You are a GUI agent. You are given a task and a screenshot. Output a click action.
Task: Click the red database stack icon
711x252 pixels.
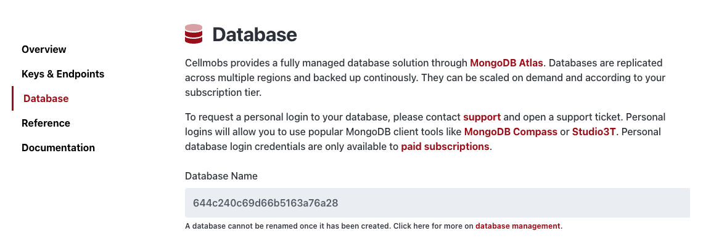pos(193,34)
